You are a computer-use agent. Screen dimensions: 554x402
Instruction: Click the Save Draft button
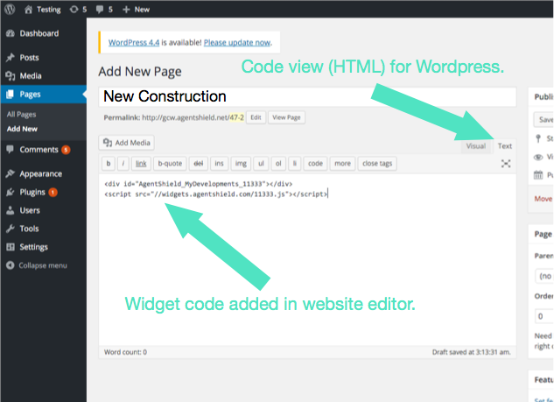click(x=543, y=120)
